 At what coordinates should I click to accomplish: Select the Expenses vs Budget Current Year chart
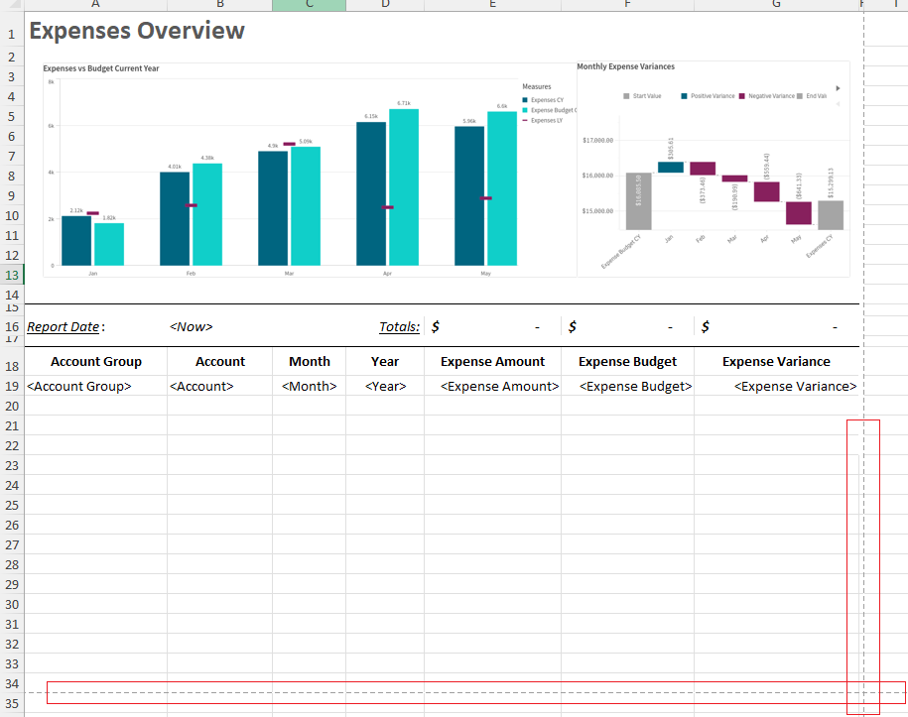[310, 170]
